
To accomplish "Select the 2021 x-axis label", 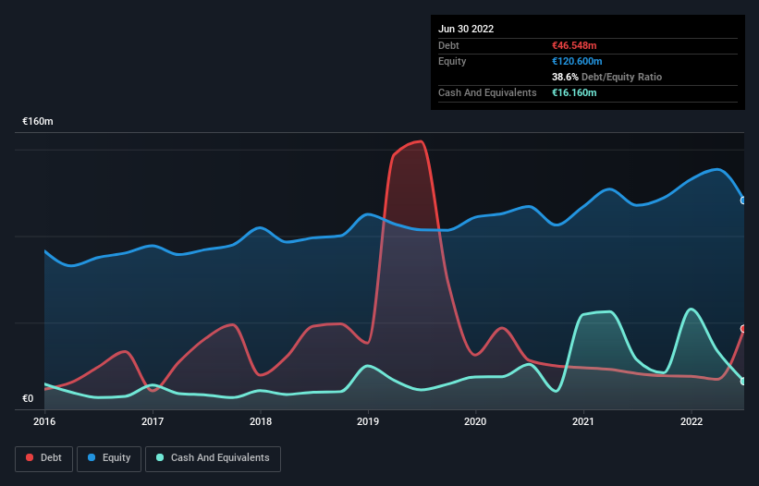I will (x=583, y=421).
